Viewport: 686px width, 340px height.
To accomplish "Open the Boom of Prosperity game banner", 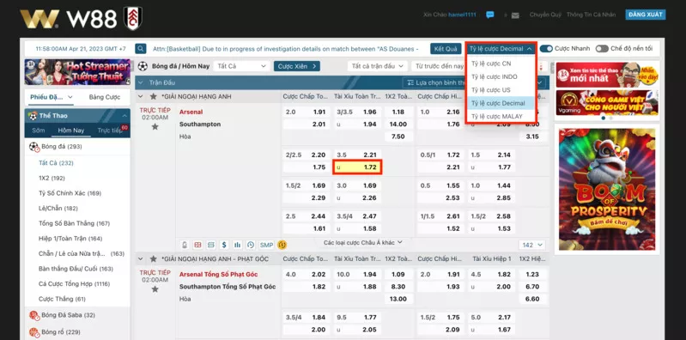I will tap(607, 189).
